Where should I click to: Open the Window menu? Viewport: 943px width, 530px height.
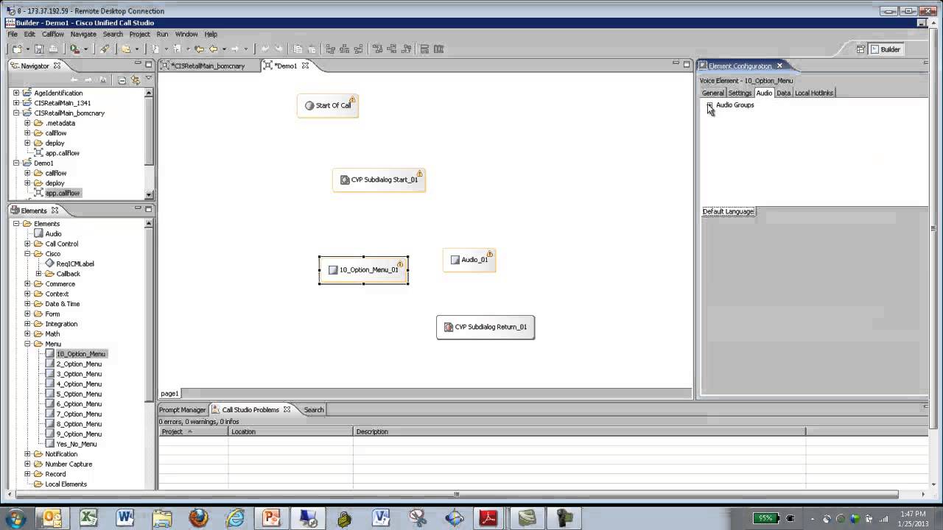coord(186,34)
